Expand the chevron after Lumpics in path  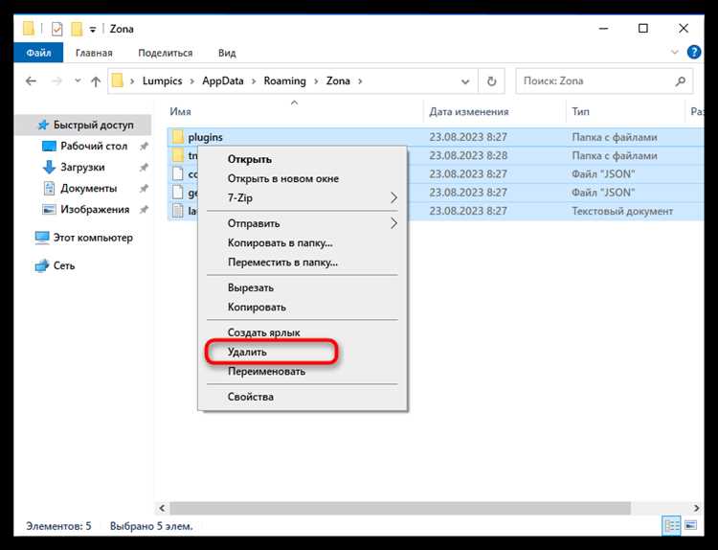point(192,81)
